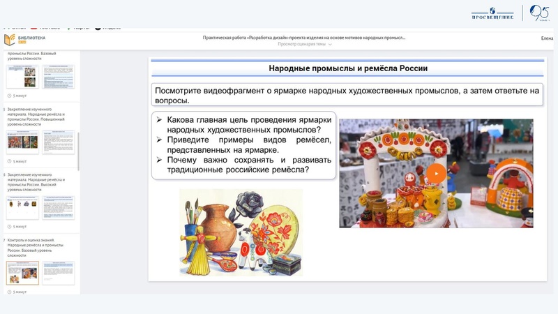Click question Почему важно сохранять и развивать
Image resolution: width=558 pixels, height=314 pixels.
pyautogui.click(x=249, y=165)
